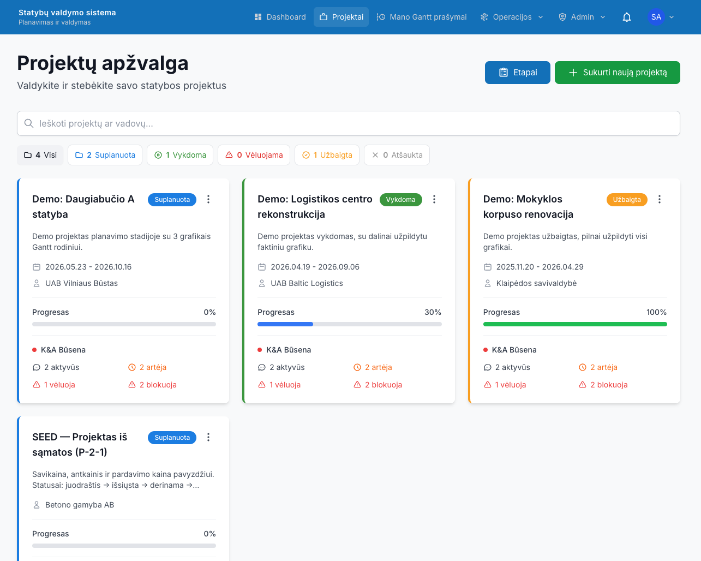This screenshot has height=561, width=701.
Task: Click Sukurti naują projektą button
Action: click(x=618, y=73)
